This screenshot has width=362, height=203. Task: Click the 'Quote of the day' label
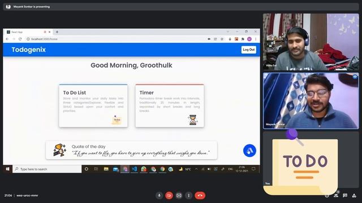coord(88,147)
